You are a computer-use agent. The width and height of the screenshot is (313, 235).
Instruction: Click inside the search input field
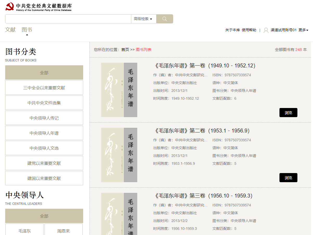(x=68, y=19)
